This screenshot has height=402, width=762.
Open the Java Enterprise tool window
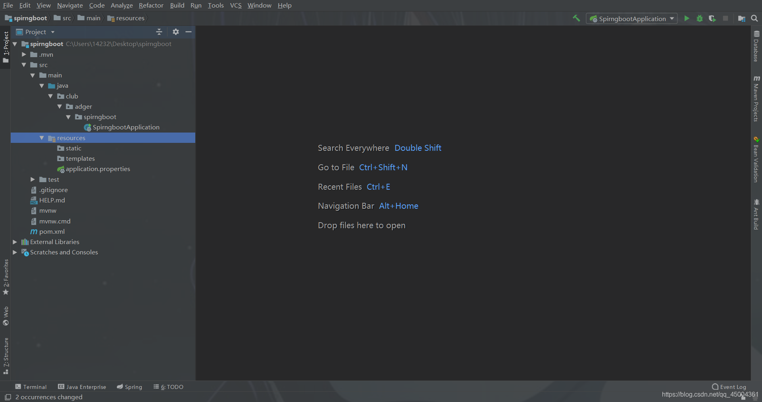(x=82, y=387)
